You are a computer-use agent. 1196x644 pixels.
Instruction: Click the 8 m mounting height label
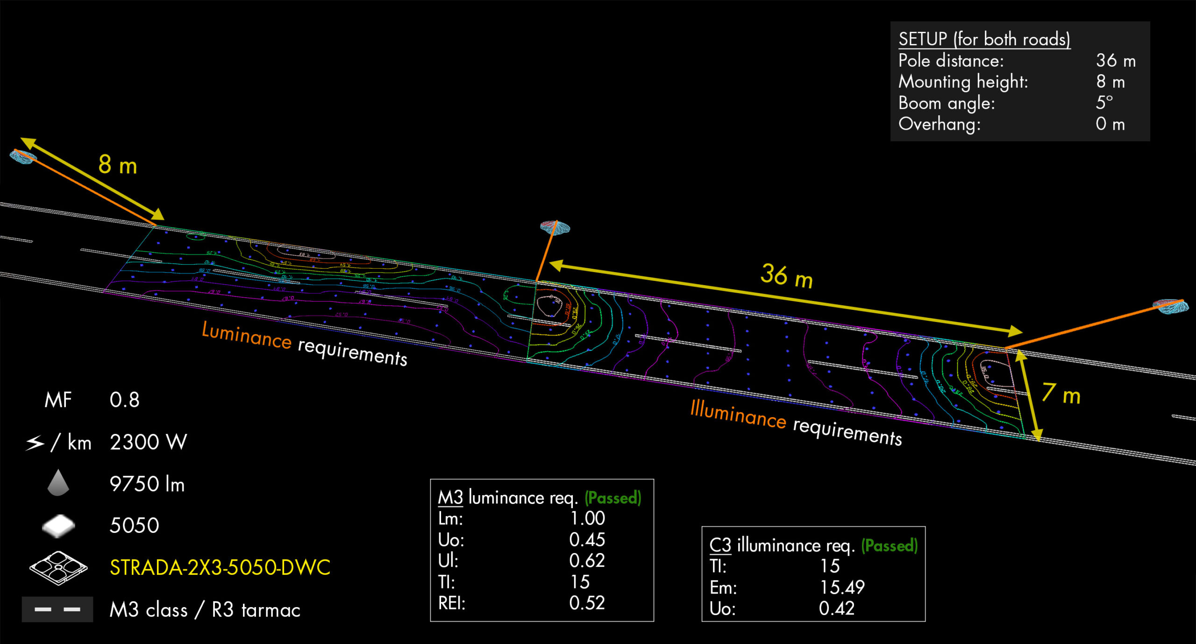click(117, 165)
